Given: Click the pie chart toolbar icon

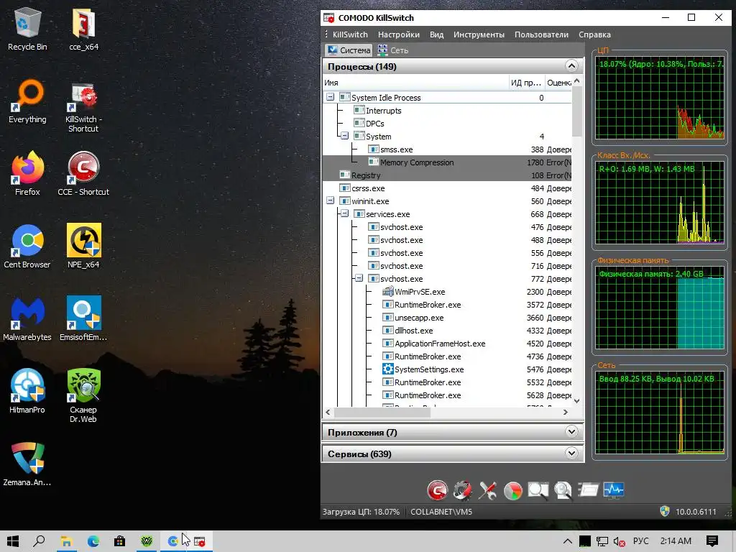Looking at the screenshot, I should pos(513,491).
